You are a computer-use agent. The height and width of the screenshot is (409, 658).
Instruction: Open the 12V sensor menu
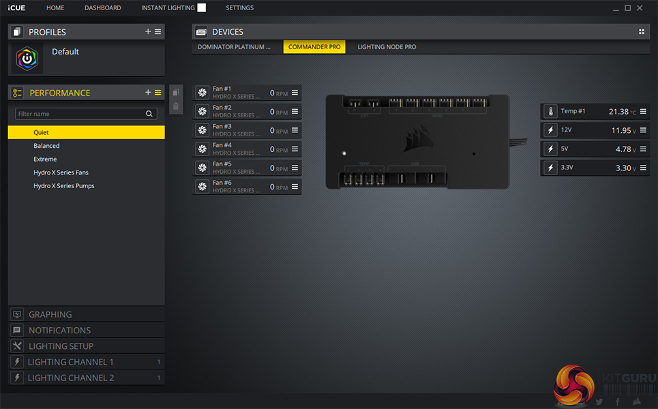click(x=643, y=130)
